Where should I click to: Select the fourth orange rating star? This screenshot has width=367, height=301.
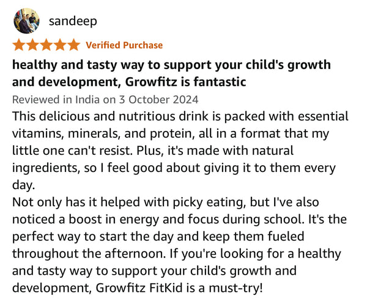[60, 45]
